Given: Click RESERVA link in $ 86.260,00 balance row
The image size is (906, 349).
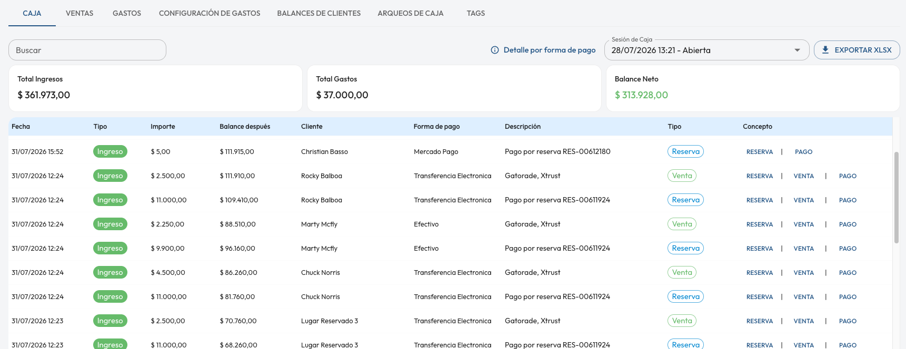Looking at the screenshot, I should pyautogui.click(x=760, y=273).
